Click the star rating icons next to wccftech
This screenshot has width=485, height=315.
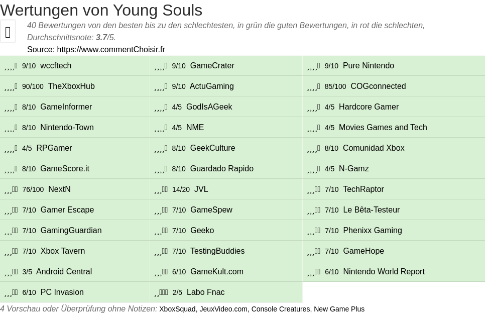(11, 66)
